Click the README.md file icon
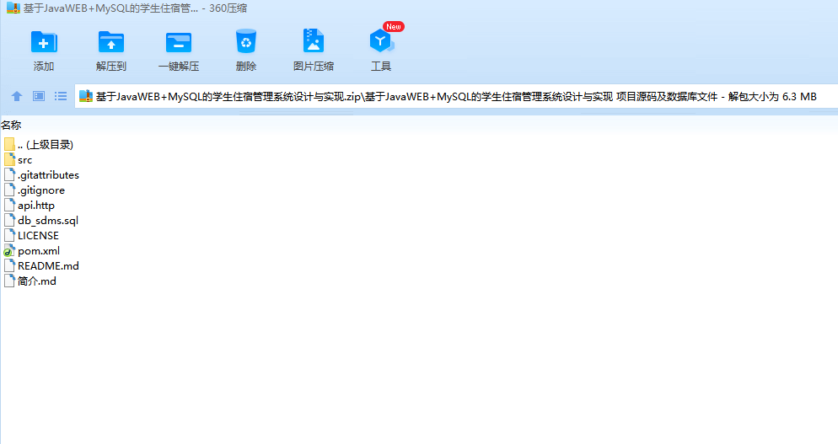838x444 pixels. pyautogui.click(x=9, y=265)
